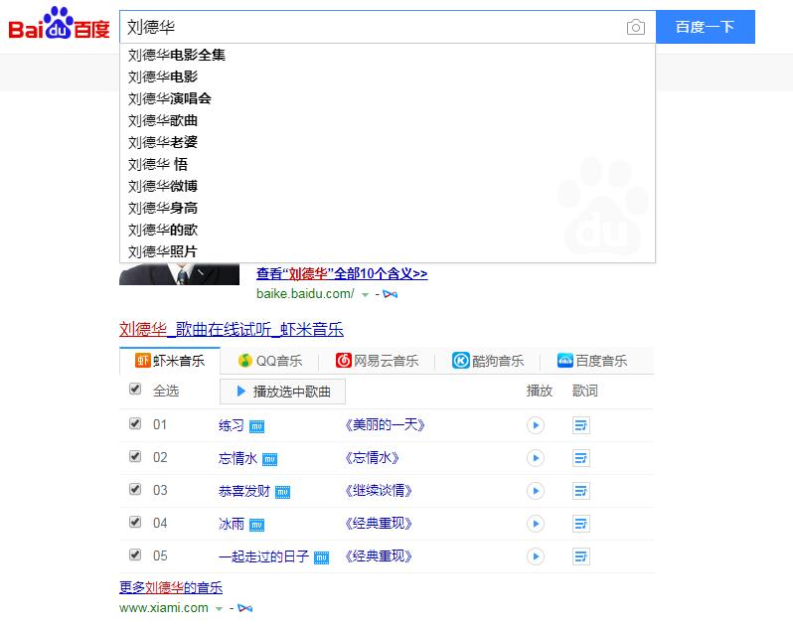Open MV icon next to 忘情水
This screenshot has width=793, height=632.
tap(269, 459)
